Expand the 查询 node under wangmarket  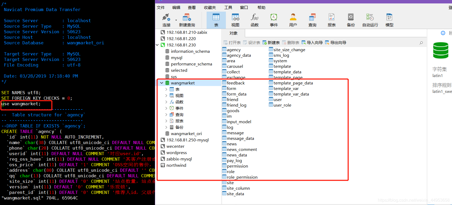tap(166, 115)
